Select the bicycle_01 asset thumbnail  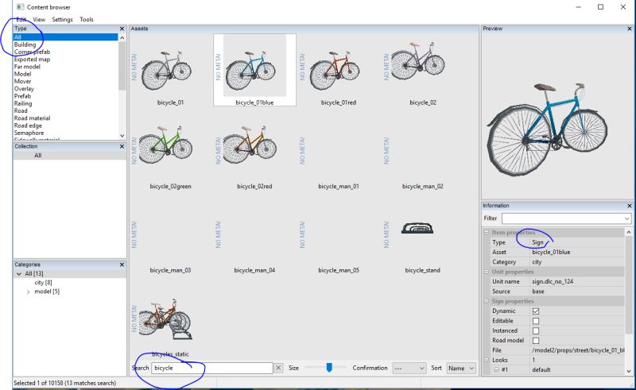coord(166,71)
